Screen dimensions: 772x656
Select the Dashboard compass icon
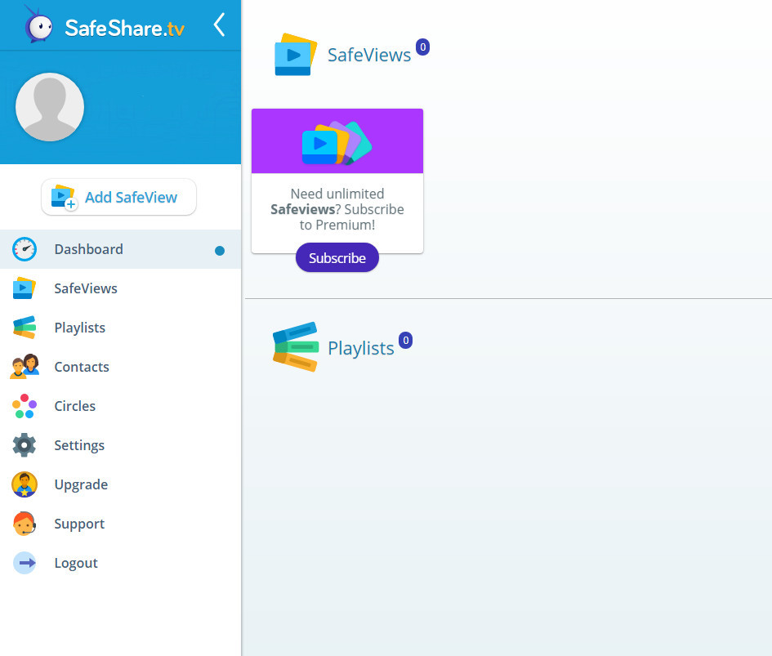pos(25,249)
